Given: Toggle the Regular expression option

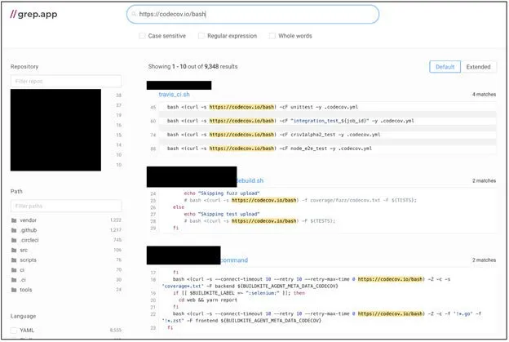Looking at the screenshot, I should point(201,36).
